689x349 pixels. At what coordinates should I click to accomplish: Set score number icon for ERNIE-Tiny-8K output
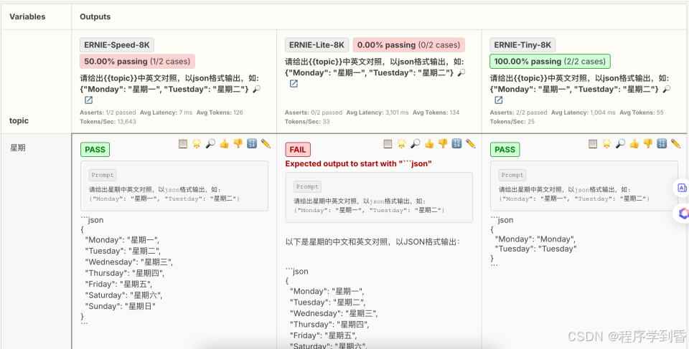[x=662, y=143]
